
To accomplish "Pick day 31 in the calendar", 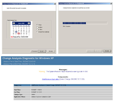I will (26, 34).
